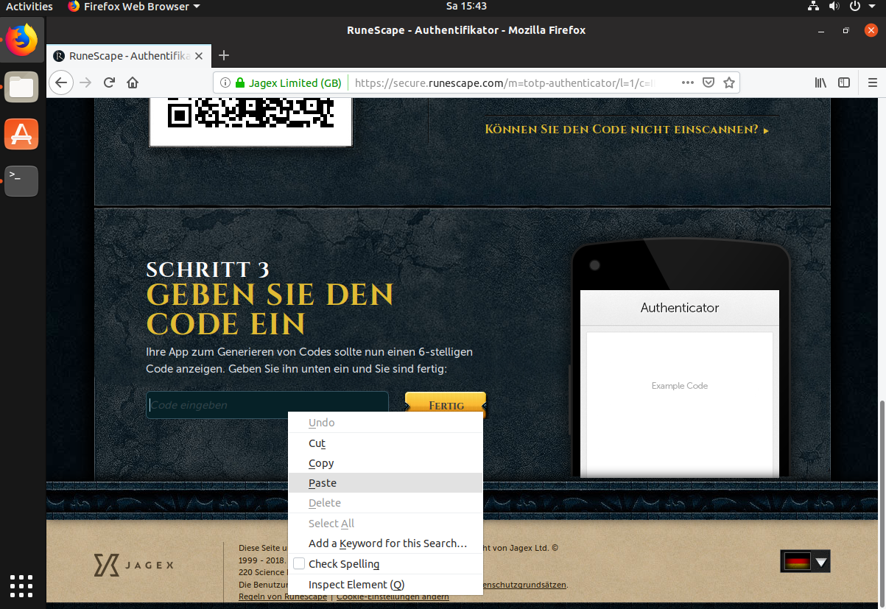
Task: Open the system volume indicator
Action: 834,7
